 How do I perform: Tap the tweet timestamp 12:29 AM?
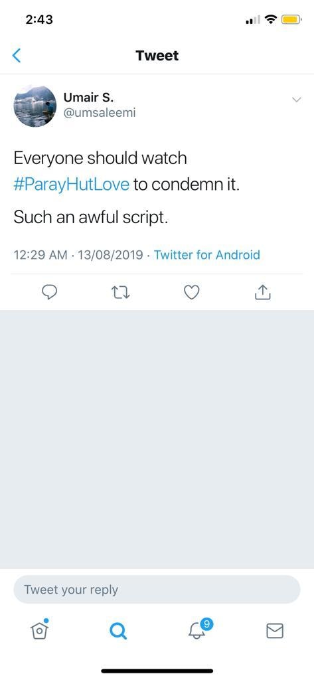coord(40,254)
